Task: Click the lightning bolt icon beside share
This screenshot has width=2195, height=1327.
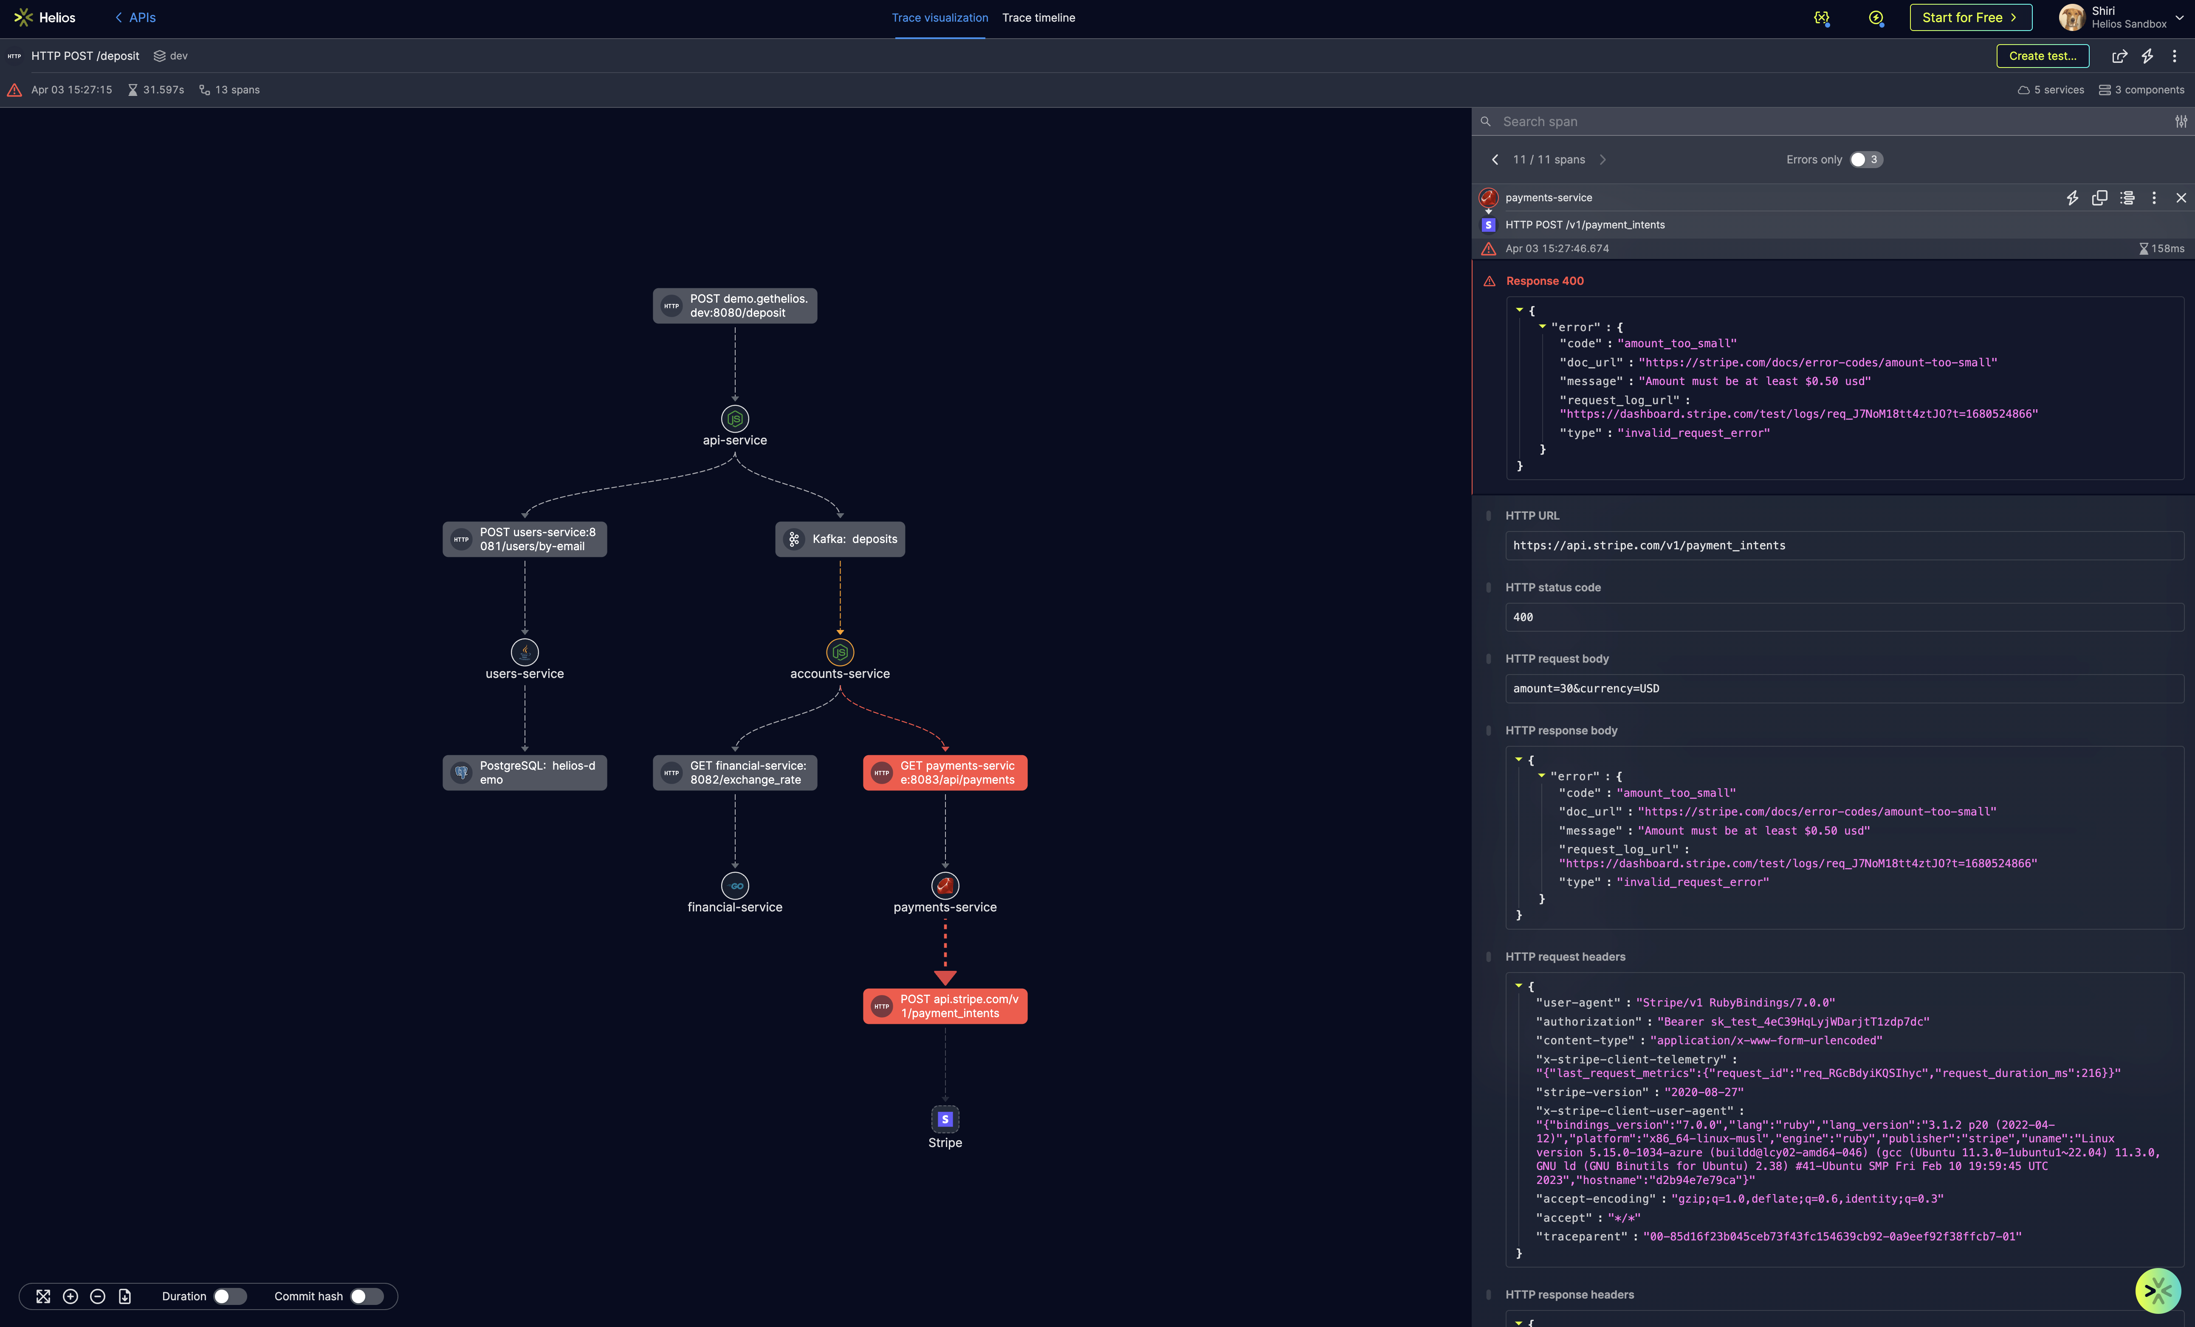Action: pos(2147,56)
